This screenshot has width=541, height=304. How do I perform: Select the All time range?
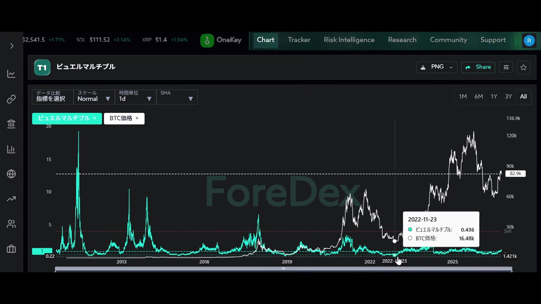(523, 97)
